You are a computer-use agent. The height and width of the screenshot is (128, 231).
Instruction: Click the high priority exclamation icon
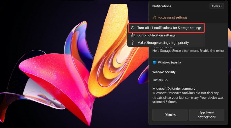click(133, 42)
